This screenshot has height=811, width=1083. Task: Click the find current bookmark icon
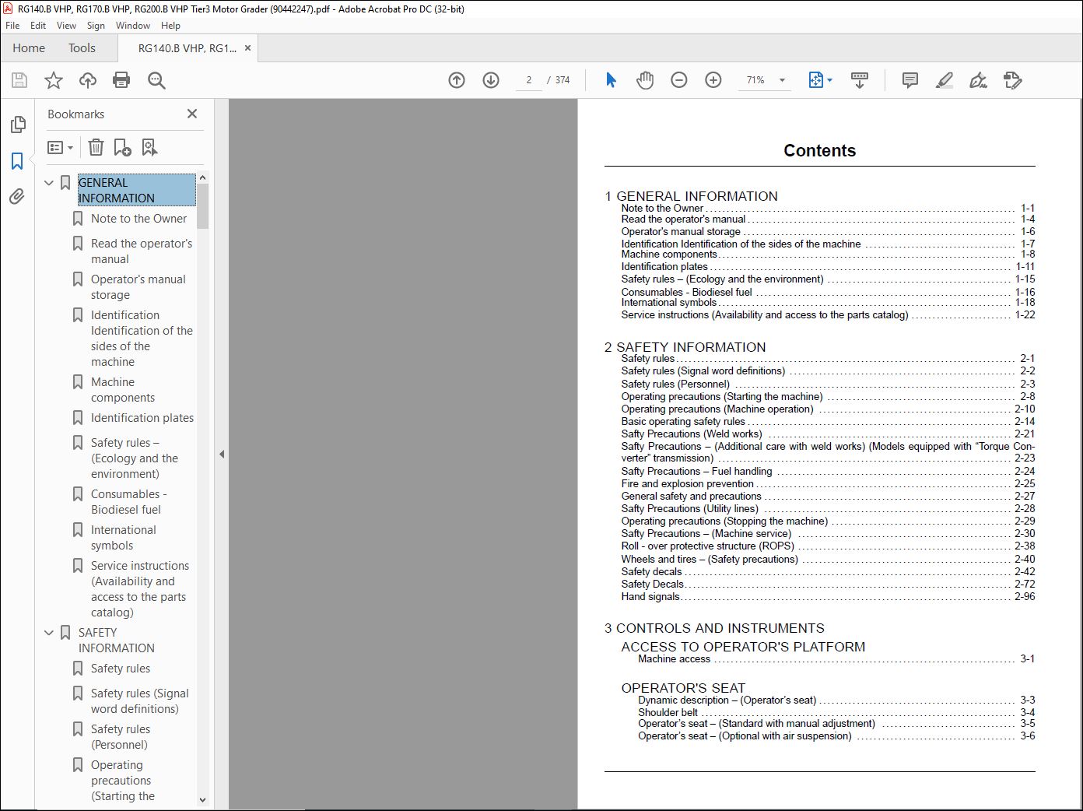click(x=149, y=147)
